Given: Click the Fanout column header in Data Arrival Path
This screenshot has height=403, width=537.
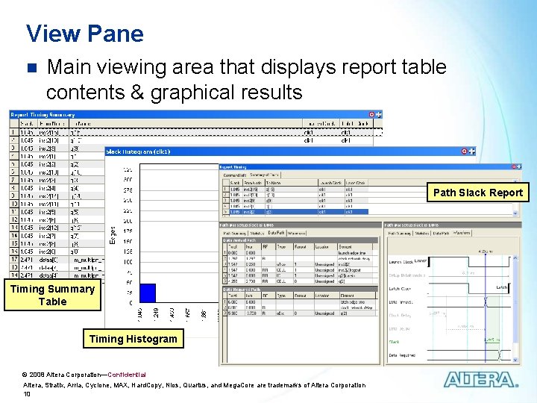Looking at the screenshot, I should (x=304, y=247).
